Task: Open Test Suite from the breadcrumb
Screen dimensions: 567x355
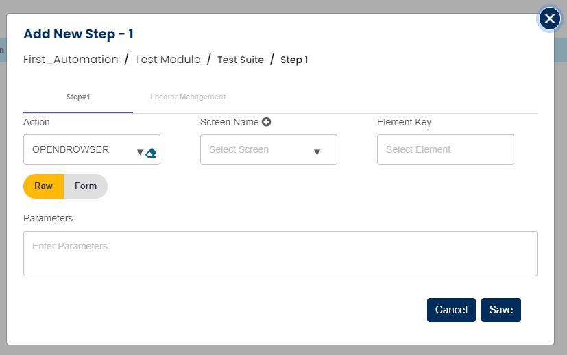Action: [240, 60]
